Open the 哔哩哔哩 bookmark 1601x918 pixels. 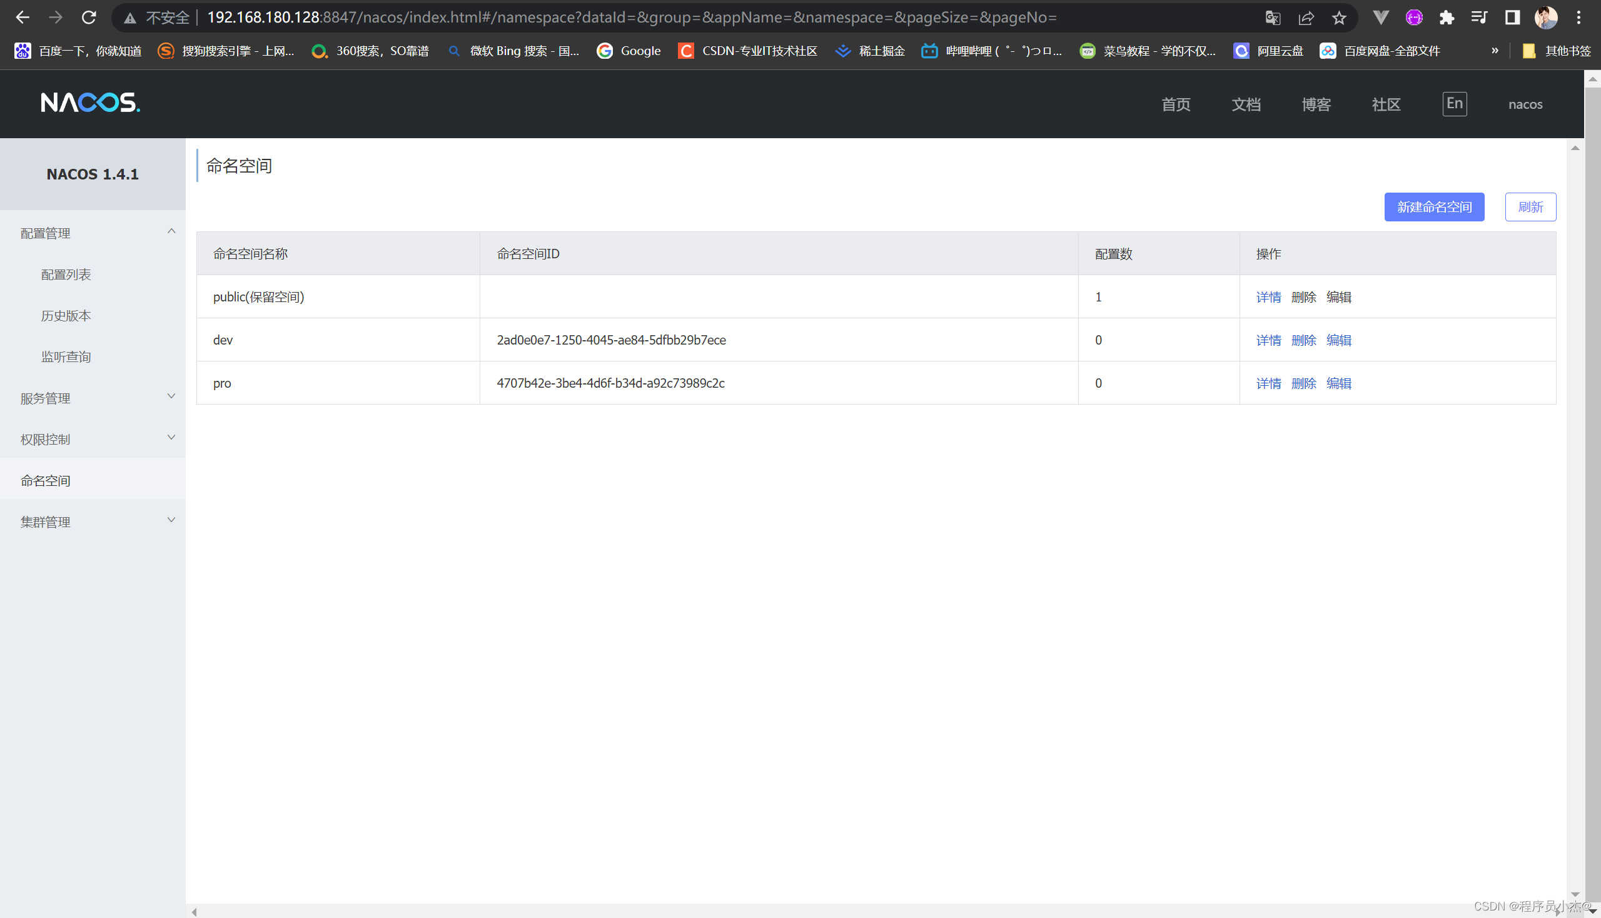992,51
